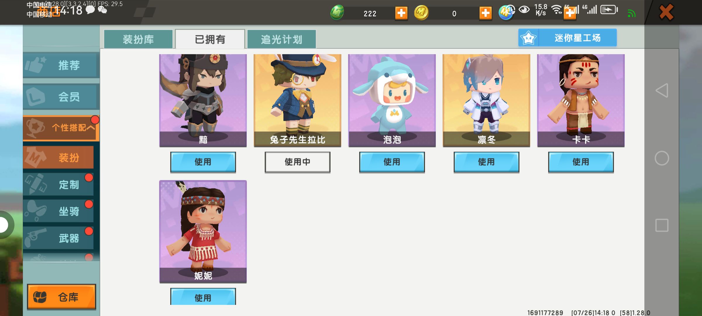This screenshot has height=316, width=702.
Task: Switch to the 追光计划 tab
Action: click(281, 39)
